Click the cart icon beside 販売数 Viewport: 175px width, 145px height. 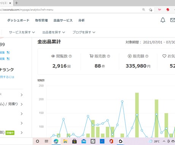coord(91,56)
